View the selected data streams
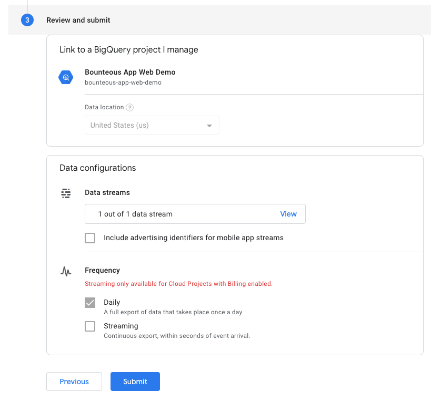Image resolution: width=431 pixels, height=402 pixels. [x=288, y=214]
